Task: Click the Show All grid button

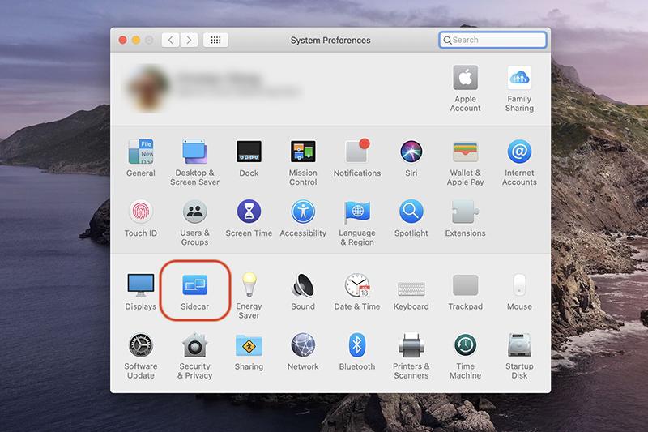Action: tap(216, 40)
